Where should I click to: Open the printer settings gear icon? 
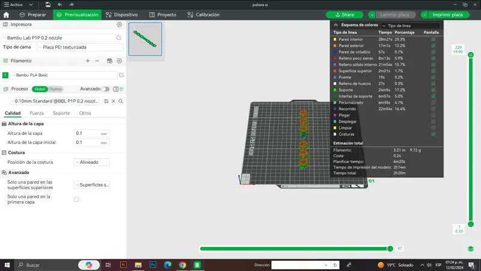[x=119, y=24]
